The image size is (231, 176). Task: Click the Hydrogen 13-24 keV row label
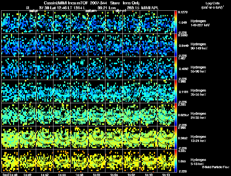198,139
